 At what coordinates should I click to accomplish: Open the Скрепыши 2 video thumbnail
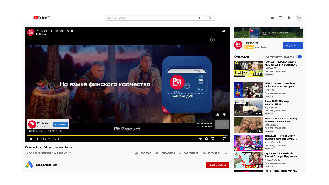tap(248, 160)
